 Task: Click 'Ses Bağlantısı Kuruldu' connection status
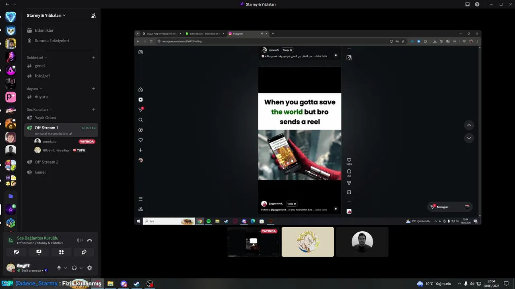click(37, 238)
